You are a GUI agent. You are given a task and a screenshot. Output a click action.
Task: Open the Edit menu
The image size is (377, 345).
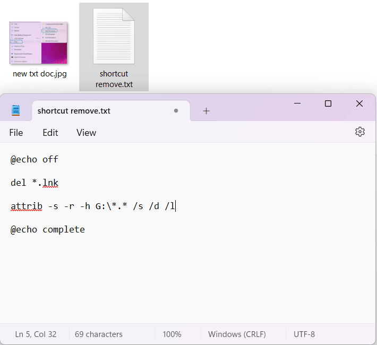50,133
